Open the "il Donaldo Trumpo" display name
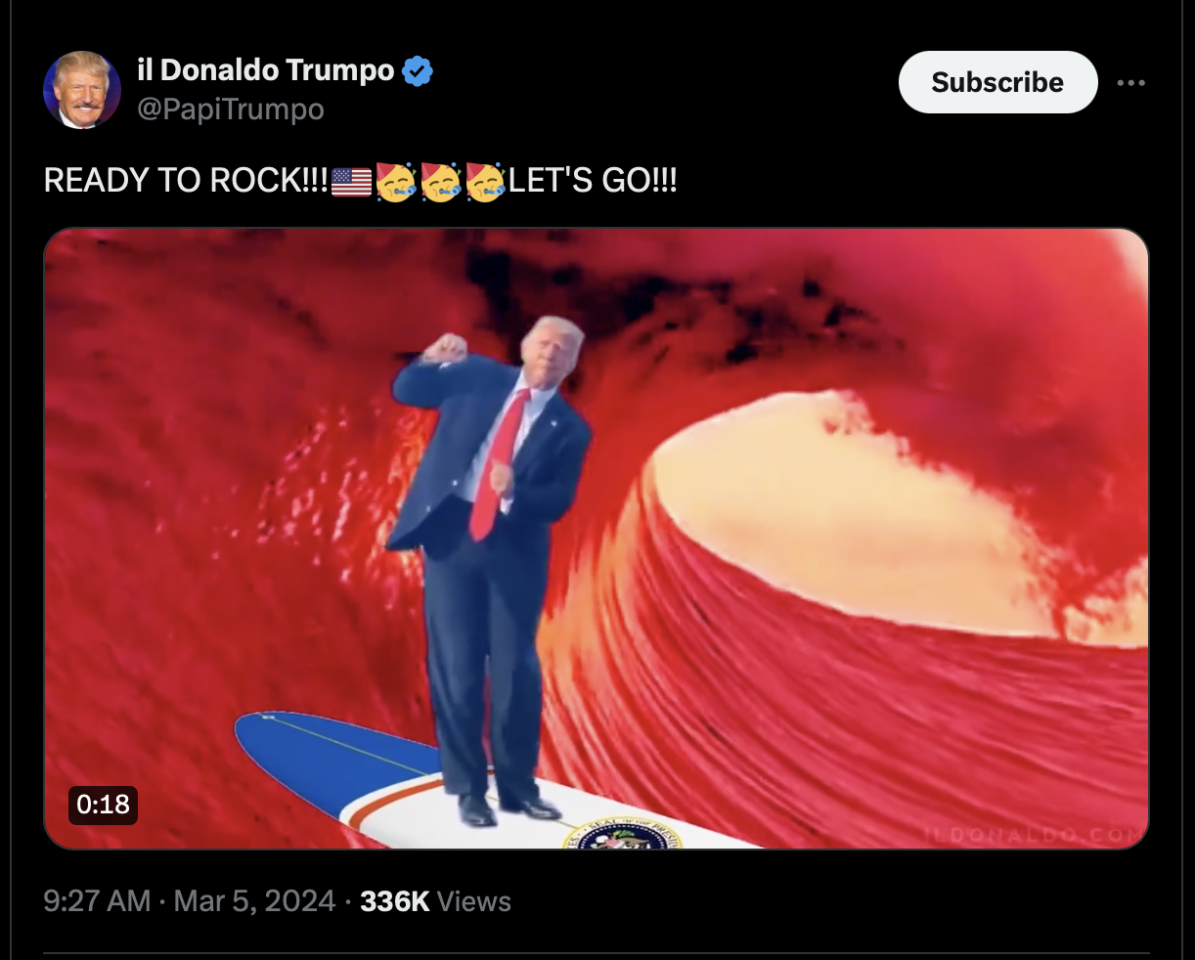The image size is (1195, 960). coord(266,70)
